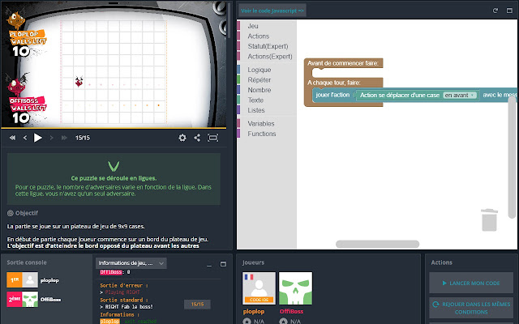Click ploplop monster avatar in viewer
The width and height of the screenshot is (519, 324).
click(15, 19)
